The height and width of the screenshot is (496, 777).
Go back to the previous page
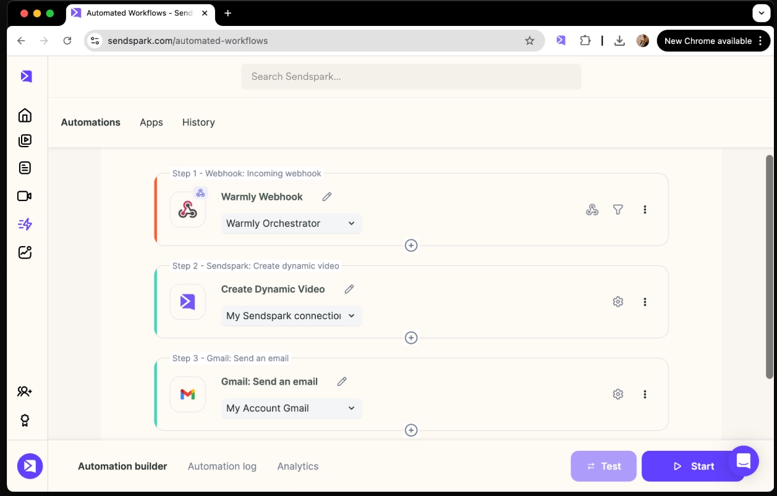(x=22, y=41)
